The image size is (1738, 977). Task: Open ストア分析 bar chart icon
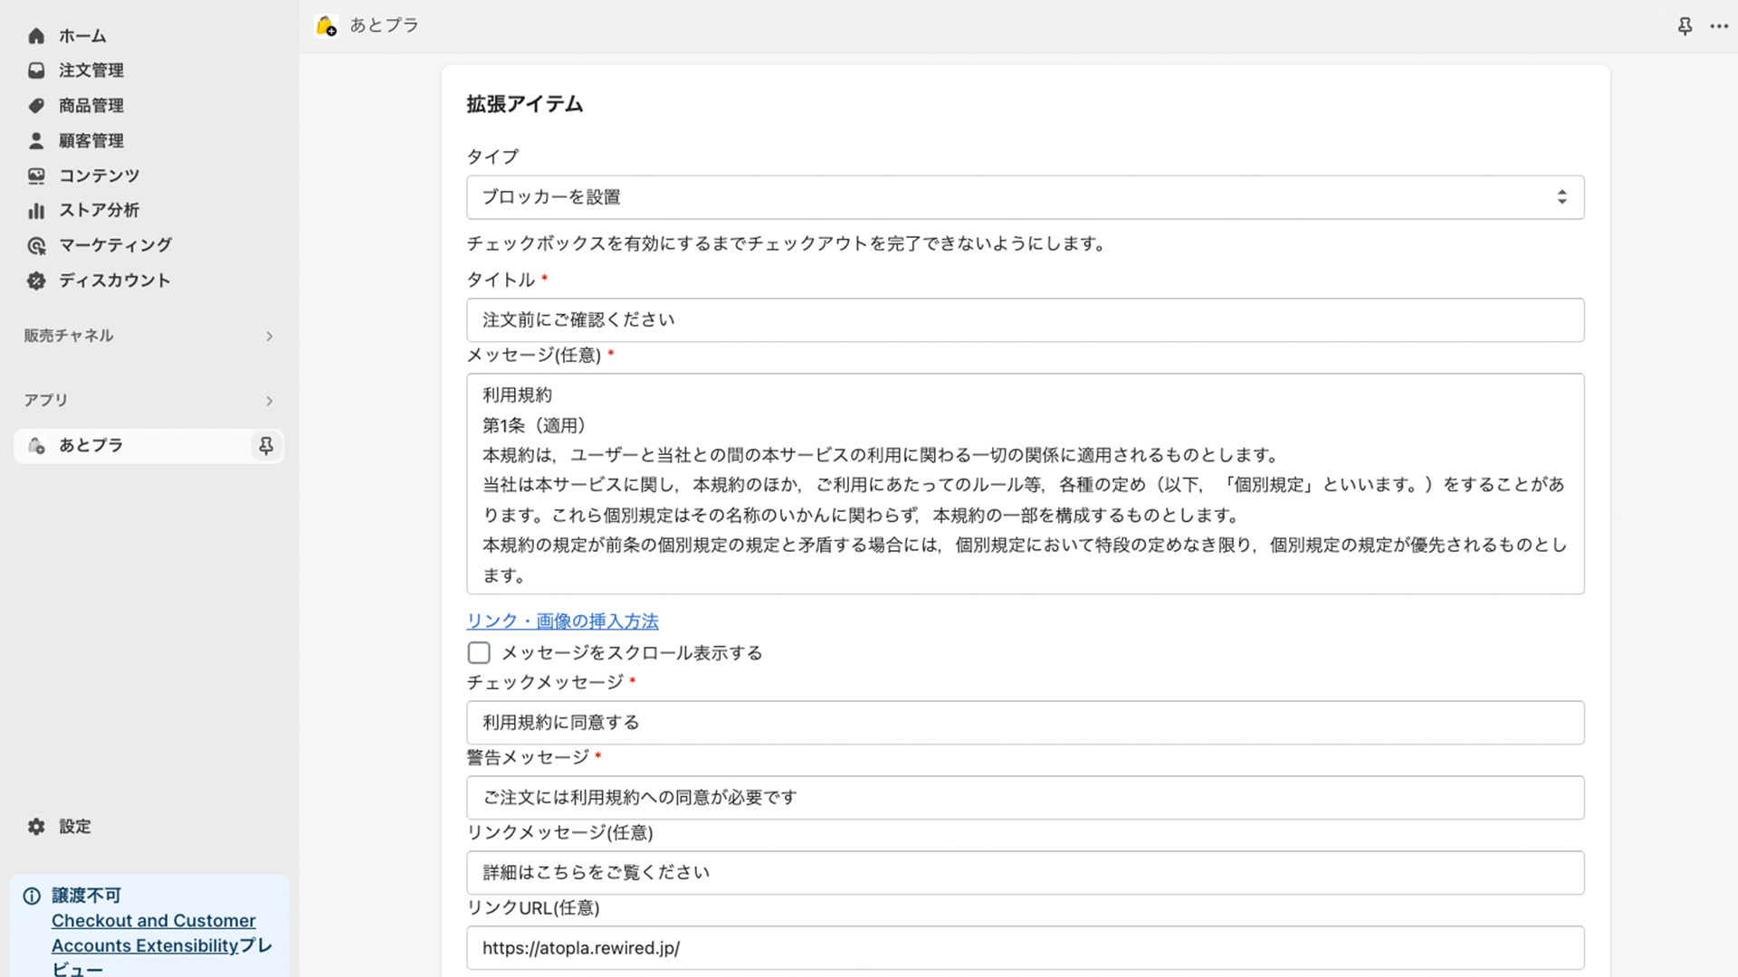36,211
